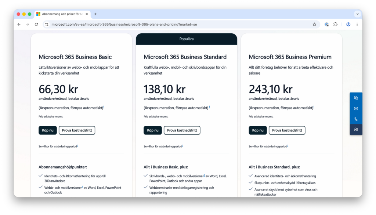This screenshot has width=376, height=215.
Task: Reload the page using the refresh icon
Action: pyautogui.click(x=36, y=24)
